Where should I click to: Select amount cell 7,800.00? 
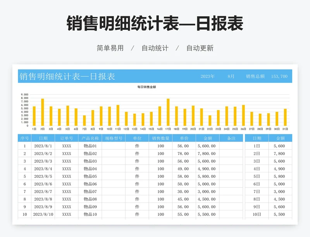(208, 153)
